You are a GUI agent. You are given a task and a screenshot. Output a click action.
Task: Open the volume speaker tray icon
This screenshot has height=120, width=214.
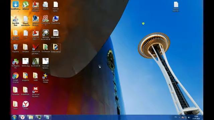coord(189,117)
